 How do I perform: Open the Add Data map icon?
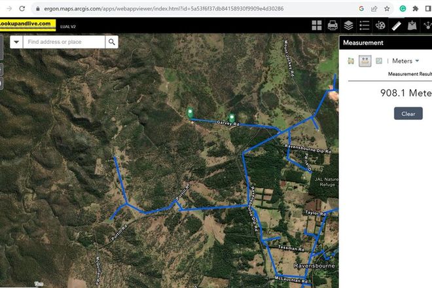(412, 26)
